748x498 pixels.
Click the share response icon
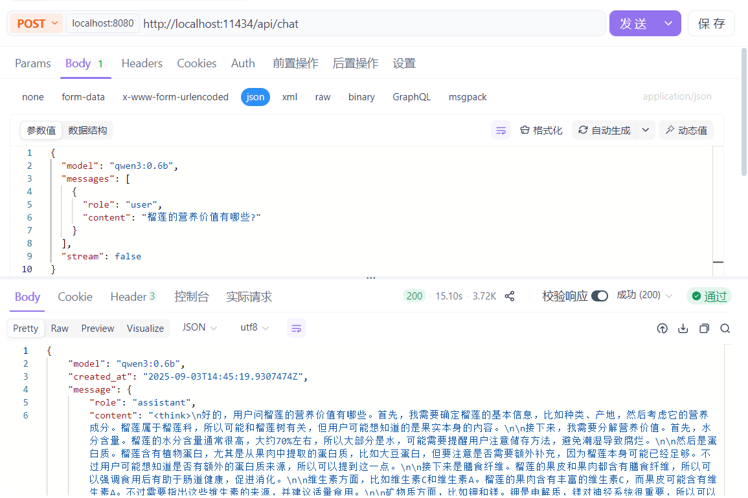[x=510, y=296]
